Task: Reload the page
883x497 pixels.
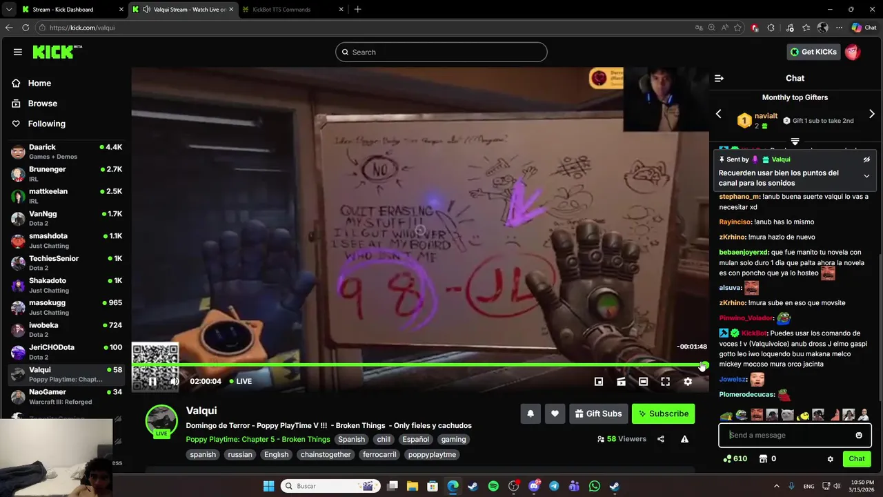Action: point(26,28)
